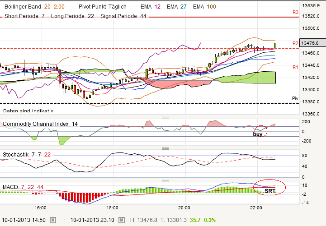Click the end date field 10-01-2013 23:10
Image resolution: width=326 pixels, height=226 pixels.
click(x=92, y=220)
